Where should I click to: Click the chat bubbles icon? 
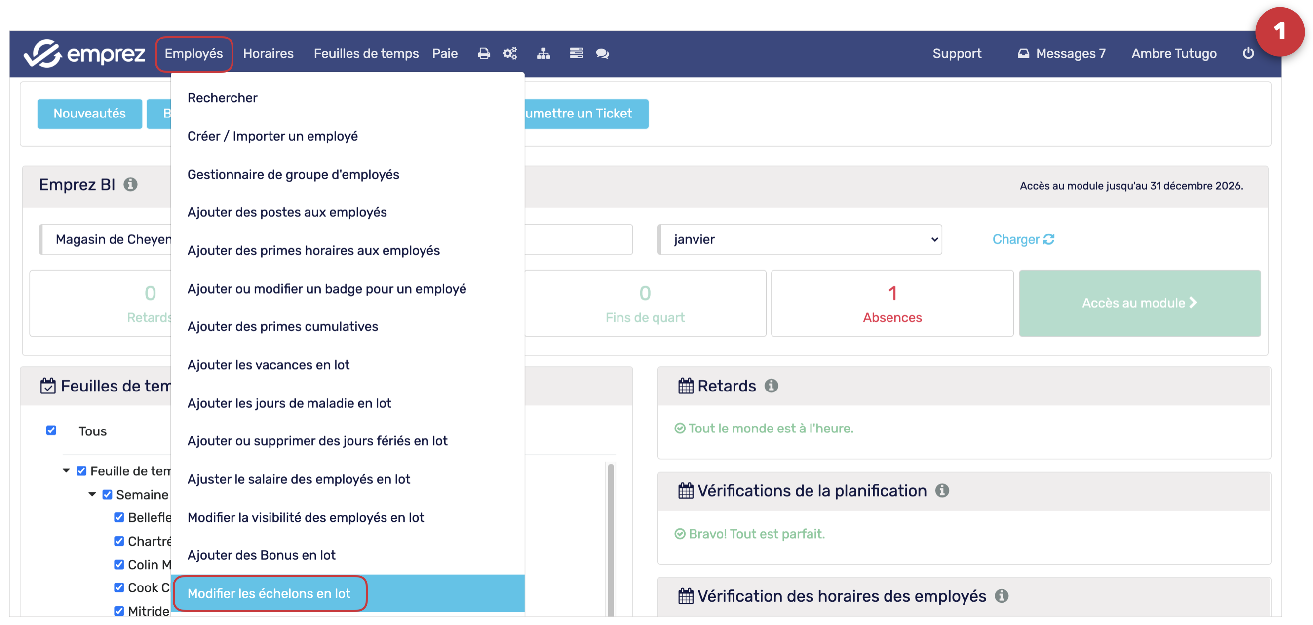click(602, 53)
